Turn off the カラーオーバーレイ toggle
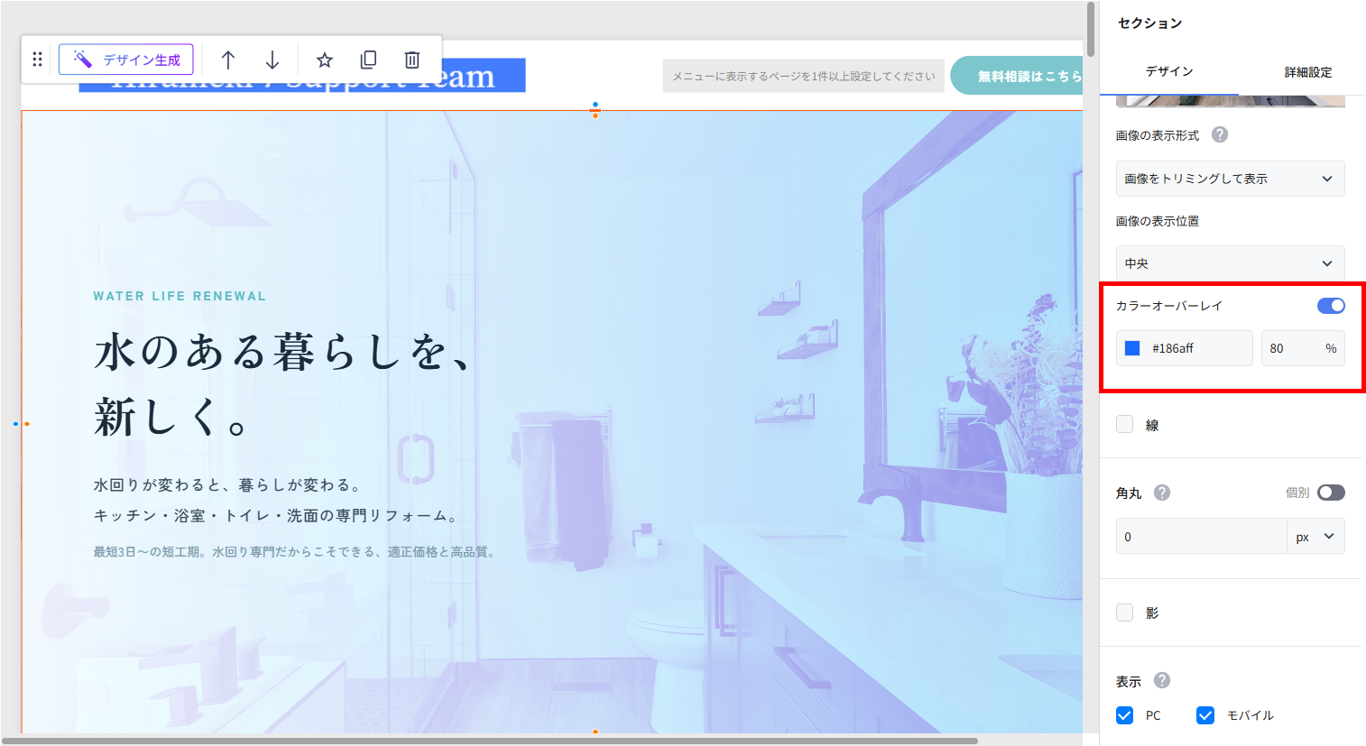 point(1331,306)
